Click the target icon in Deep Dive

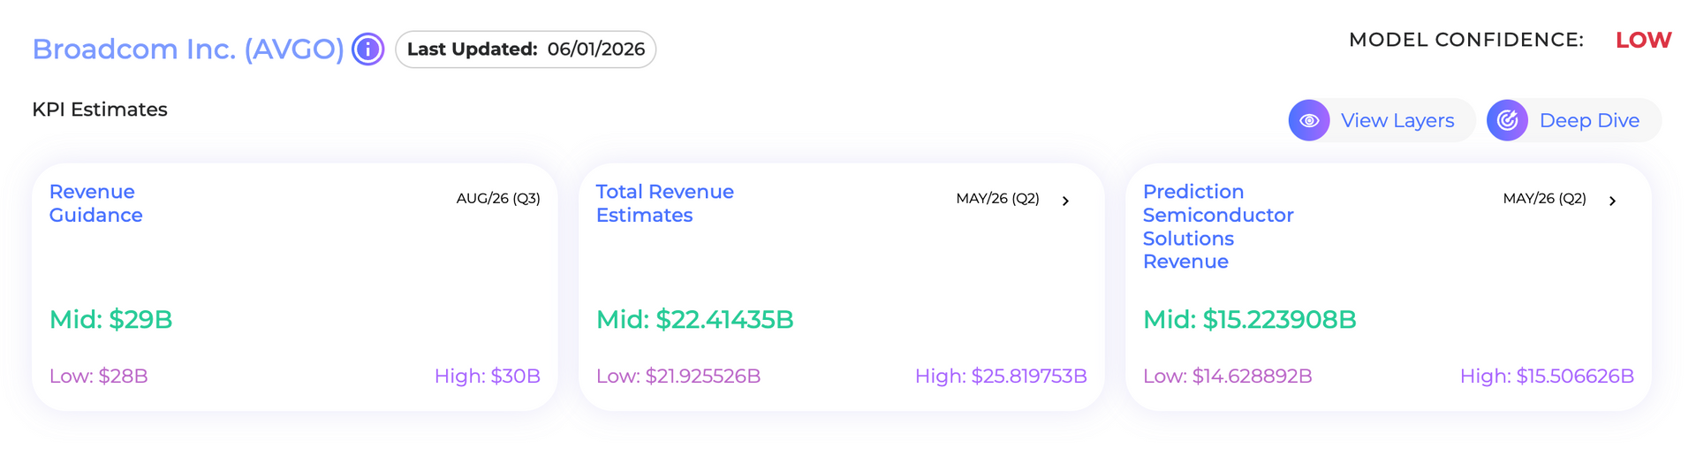tap(1507, 120)
